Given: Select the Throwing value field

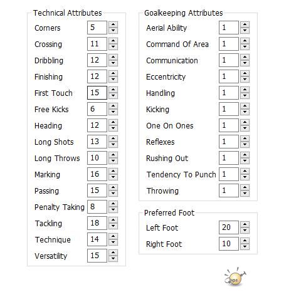Looking at the screenshot, I should pos(229,190).
